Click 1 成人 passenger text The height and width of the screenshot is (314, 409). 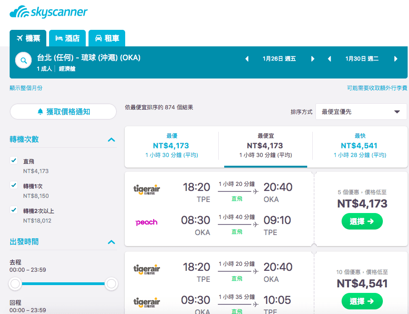pyautogui.click(x=44, y=69)
